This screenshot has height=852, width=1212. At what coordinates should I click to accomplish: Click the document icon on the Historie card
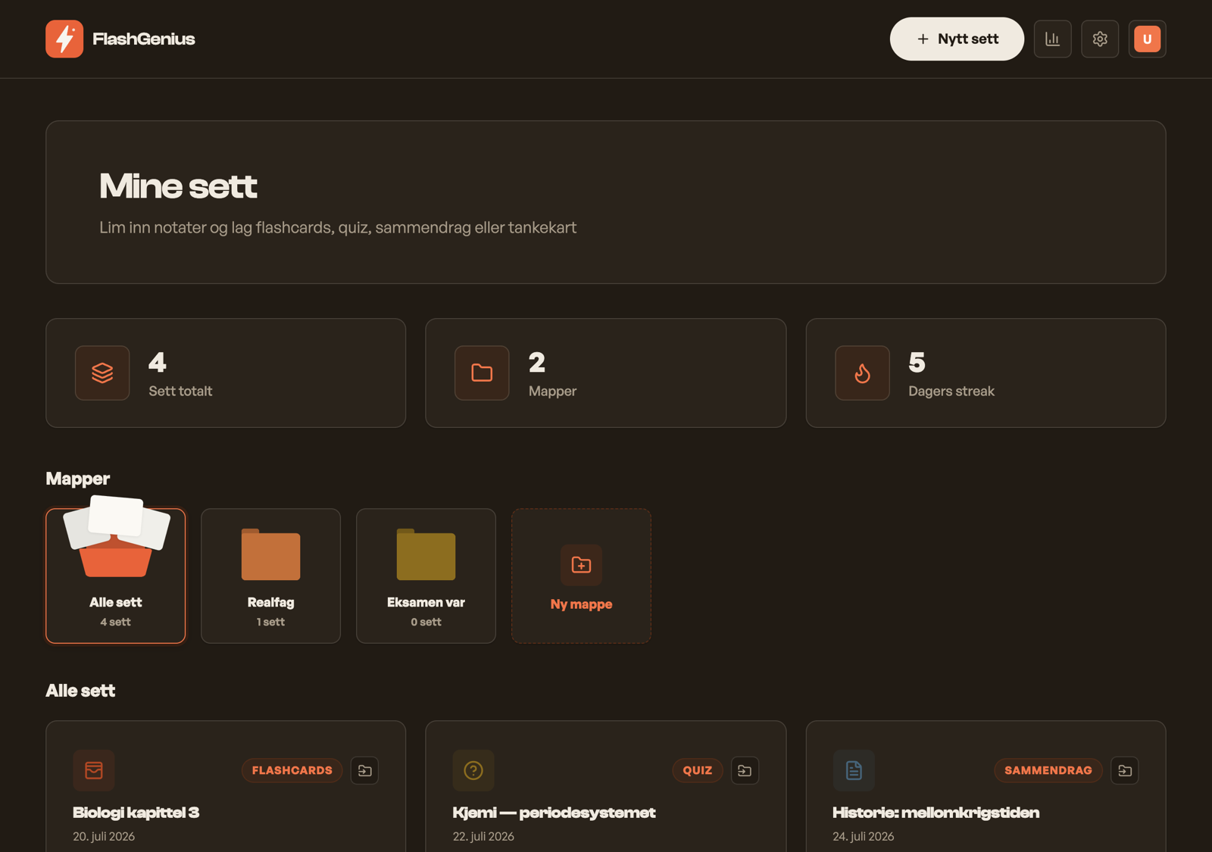[x=854, y=770]
